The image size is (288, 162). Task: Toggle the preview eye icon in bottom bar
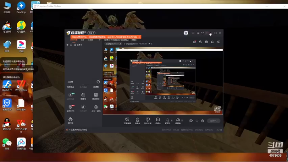[x=197, y=121]
